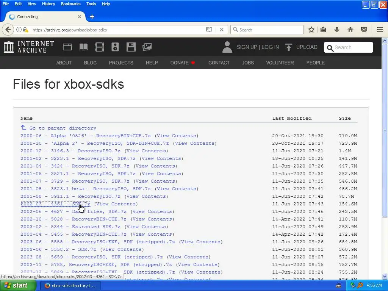
Task: Click the browser URL address field
Action: click(118, 30)
